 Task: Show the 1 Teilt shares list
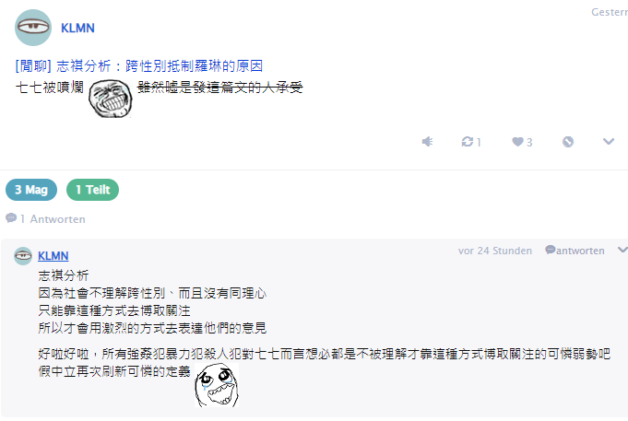92,190
